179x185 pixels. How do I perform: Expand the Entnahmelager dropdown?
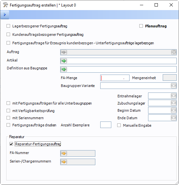tap(173, 96)
